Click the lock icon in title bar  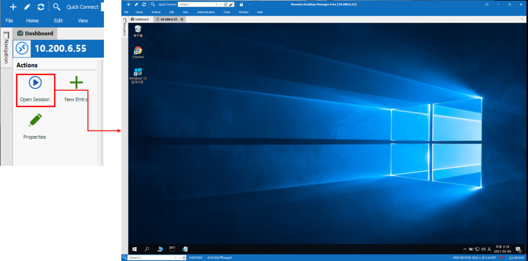(242, 4)
